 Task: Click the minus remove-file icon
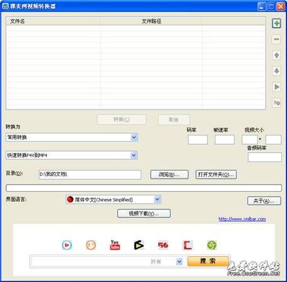pyautogui.click(x=276, y=39)
